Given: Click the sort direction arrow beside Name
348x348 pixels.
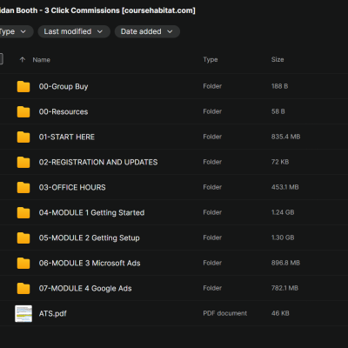Looking at the screenshot, I should 23,60.
